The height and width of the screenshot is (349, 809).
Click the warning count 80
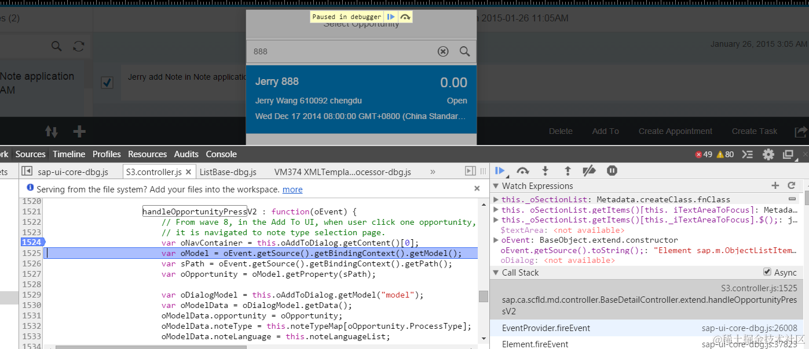725,154
